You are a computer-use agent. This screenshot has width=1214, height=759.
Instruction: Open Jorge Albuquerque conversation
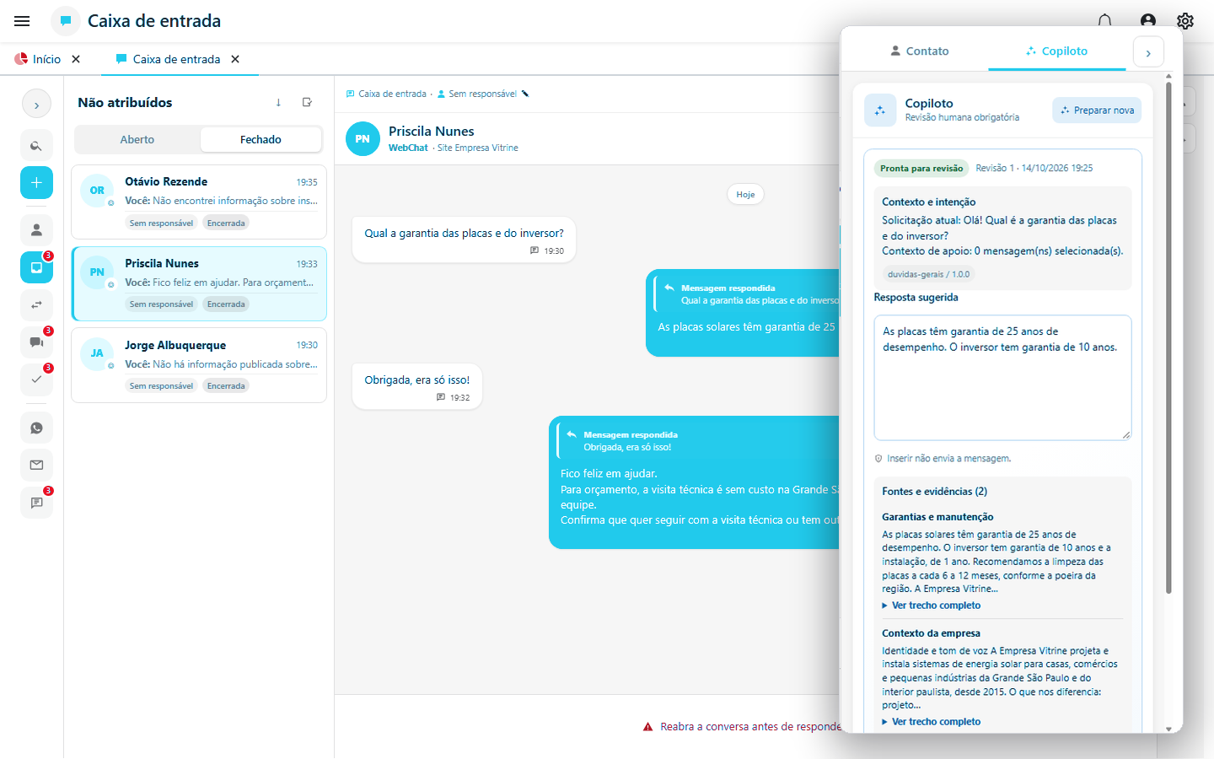pyautogui.click(x=199, y=365)
